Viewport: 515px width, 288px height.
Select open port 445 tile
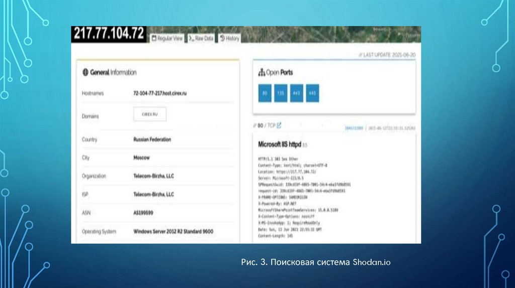[x=312, y=93]
